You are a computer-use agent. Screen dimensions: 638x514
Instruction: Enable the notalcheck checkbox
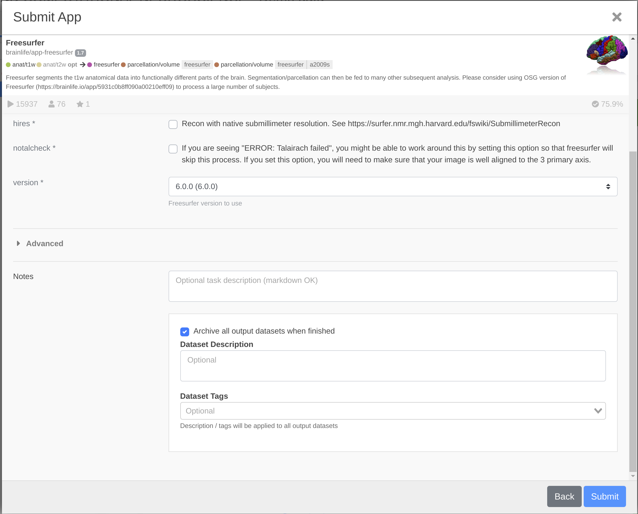click(173, 149)
